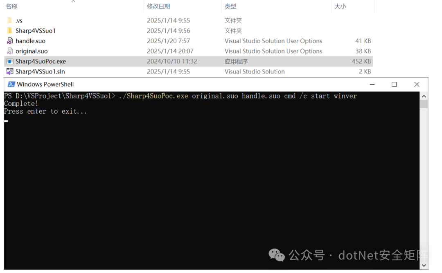Select the handle.suo file name
442x273 pixels.
coord(30,41)
